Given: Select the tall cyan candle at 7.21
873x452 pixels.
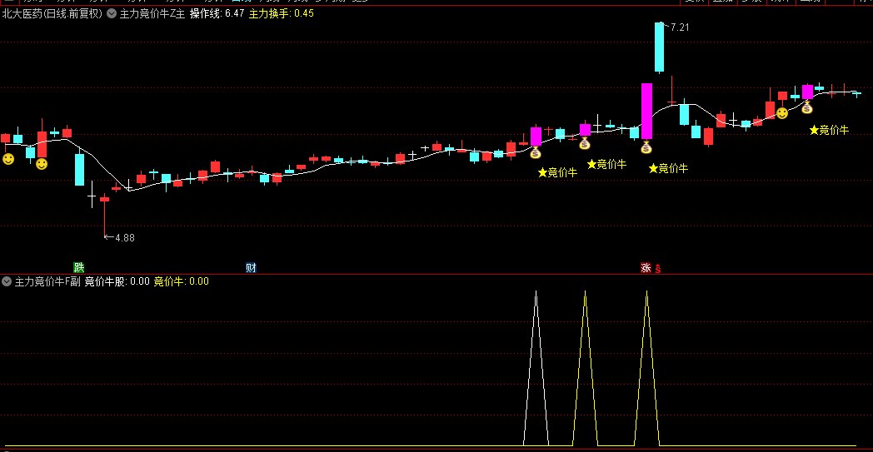Looking at the screenshot, I should [659, 47].
